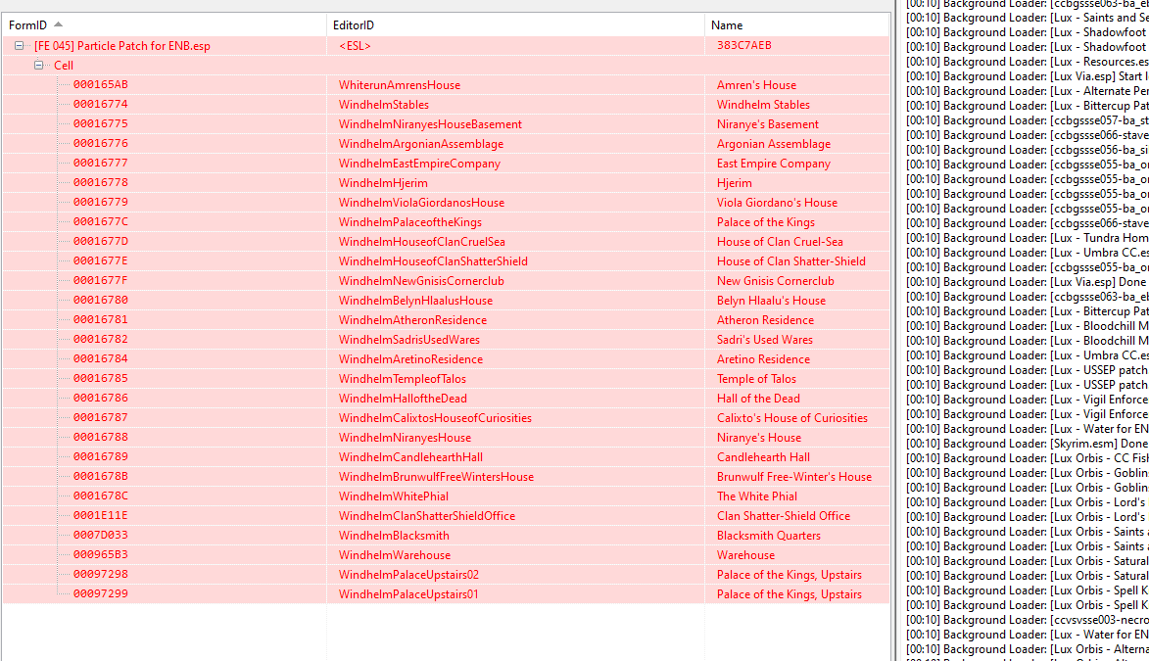Screen dimensions: 1149x661
Task: Click EditorID WindhelmHjerim
Action: click(x=383, y=183)
